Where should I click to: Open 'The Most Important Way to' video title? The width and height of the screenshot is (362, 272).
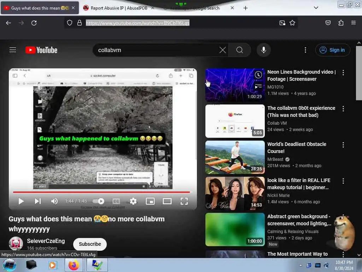(297, 254)
